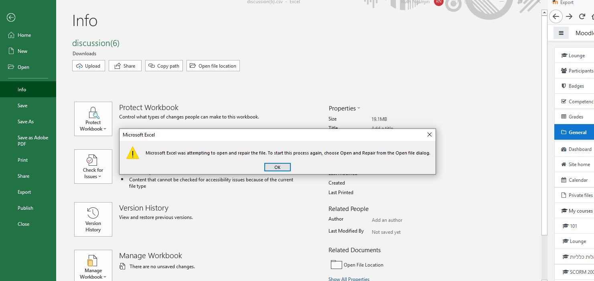Click the Upload button

89,66
